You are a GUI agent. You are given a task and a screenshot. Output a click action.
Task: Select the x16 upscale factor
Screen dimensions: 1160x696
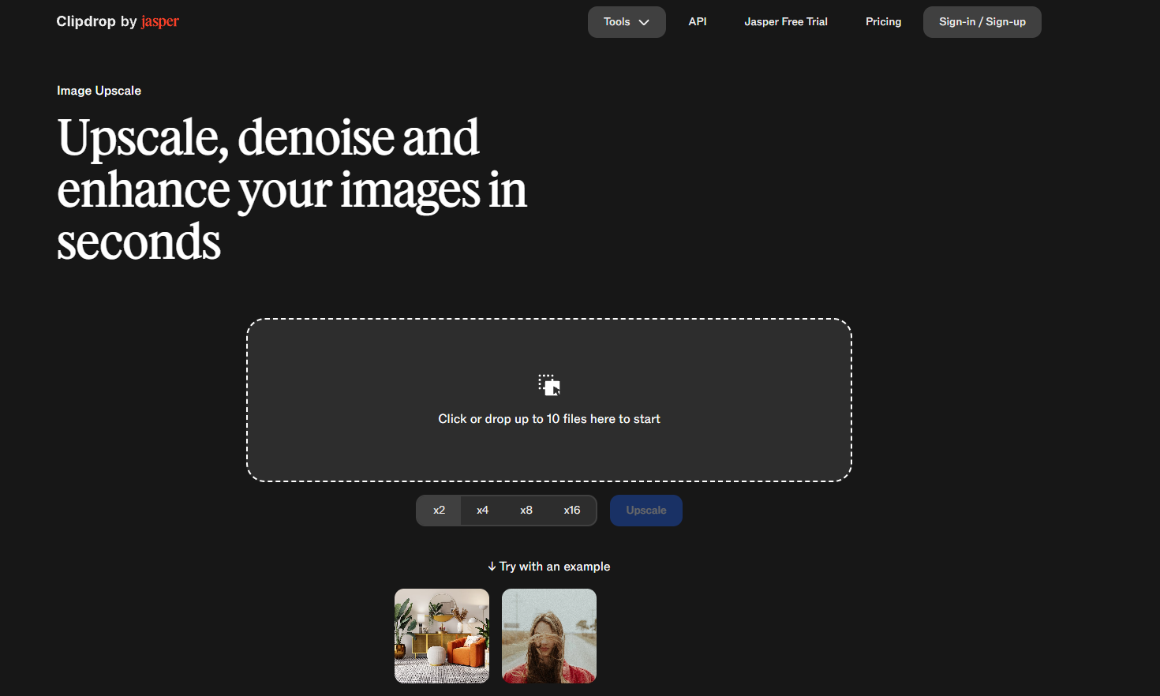tap(572, 511)
